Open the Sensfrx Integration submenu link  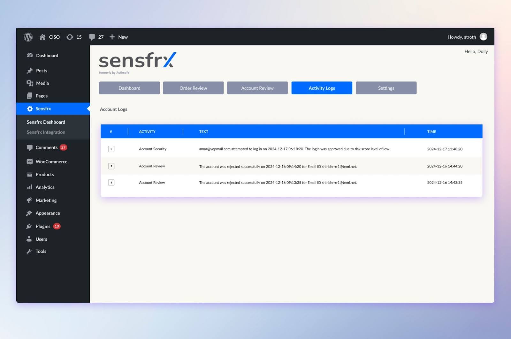[46, 132]
